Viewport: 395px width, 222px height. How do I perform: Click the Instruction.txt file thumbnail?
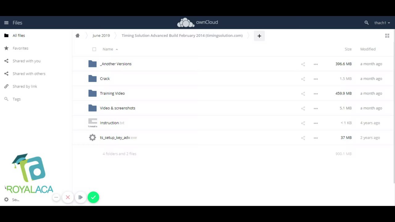(x=92, y=123)
